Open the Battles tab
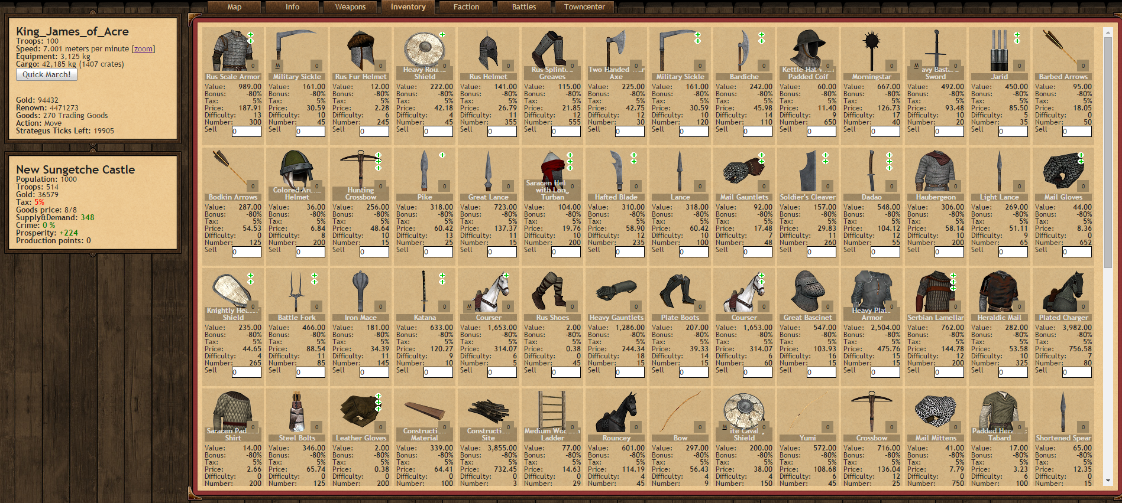 coord(524,7)
